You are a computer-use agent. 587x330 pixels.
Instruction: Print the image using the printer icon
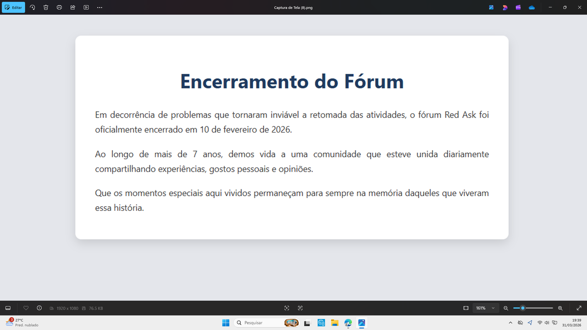pos(59,7)
